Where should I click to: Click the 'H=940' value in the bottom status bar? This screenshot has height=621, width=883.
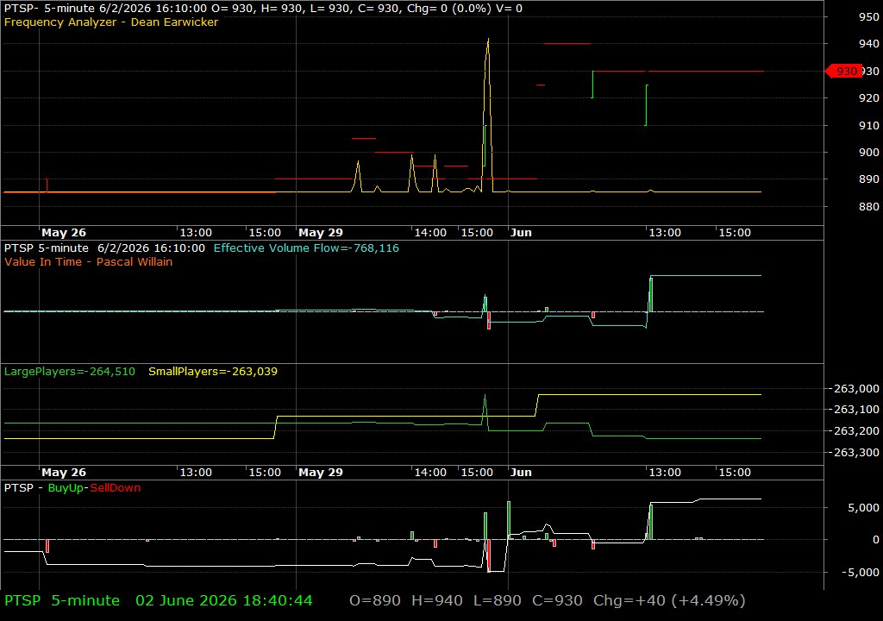click(x=437, y=600)
